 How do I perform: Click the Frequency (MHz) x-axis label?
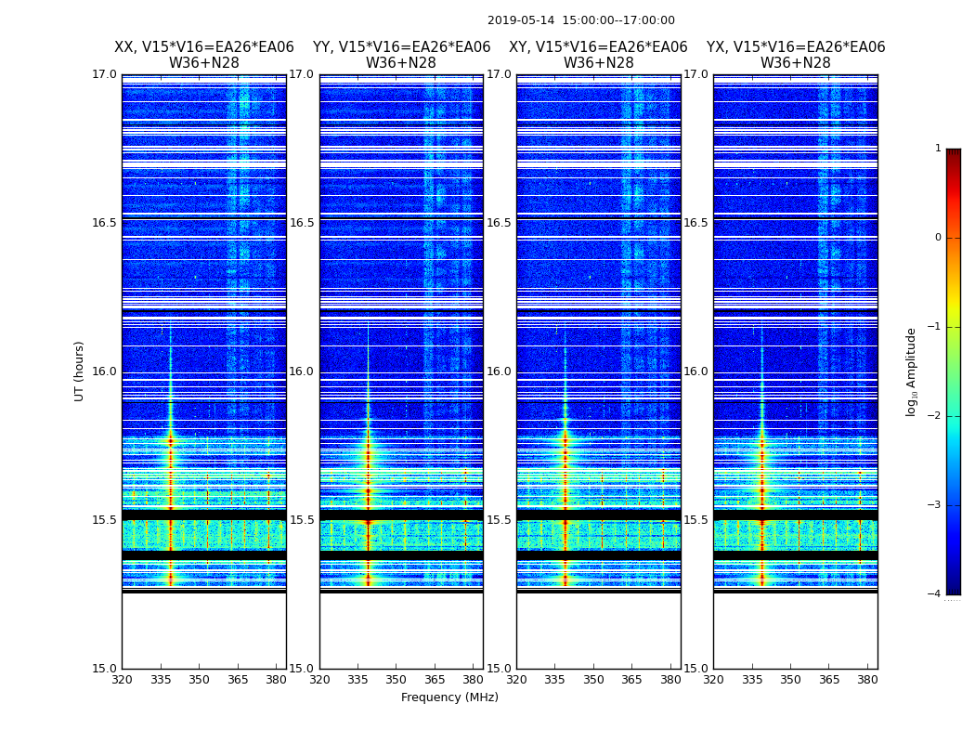449,697
